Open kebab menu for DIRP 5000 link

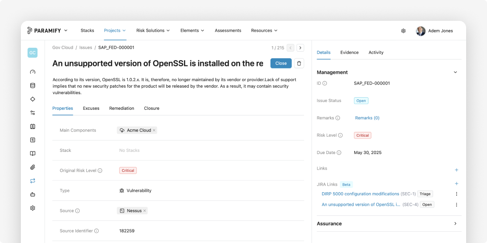(457, 194)
